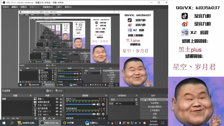Click the 退出 exit button

click(155, 117)
